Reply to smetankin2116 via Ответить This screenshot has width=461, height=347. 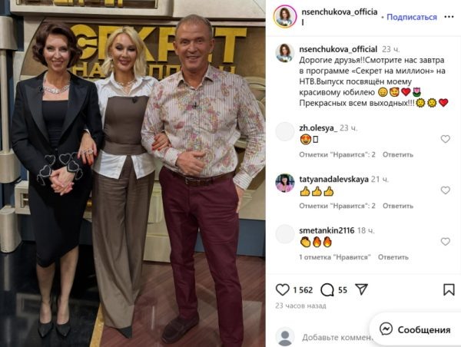click(393, 257)
